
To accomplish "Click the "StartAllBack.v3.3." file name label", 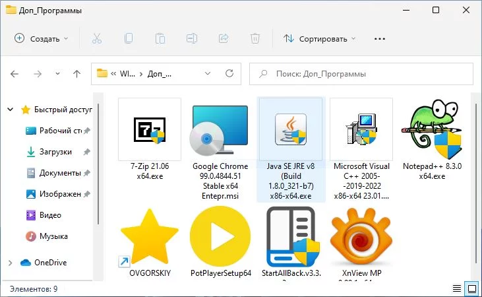I will point(291,273).
